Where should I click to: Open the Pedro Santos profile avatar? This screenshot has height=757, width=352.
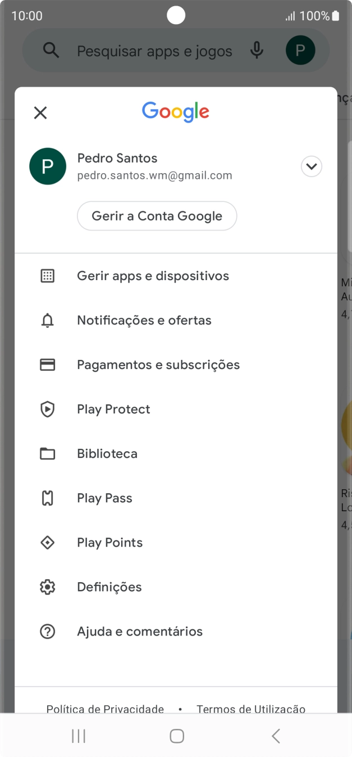click(48, 166)
